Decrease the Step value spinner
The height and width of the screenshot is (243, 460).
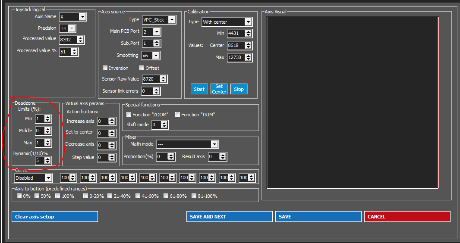coord(112,159)
